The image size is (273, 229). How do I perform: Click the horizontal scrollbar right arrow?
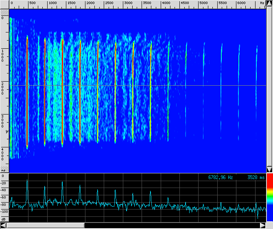point(262,225)
